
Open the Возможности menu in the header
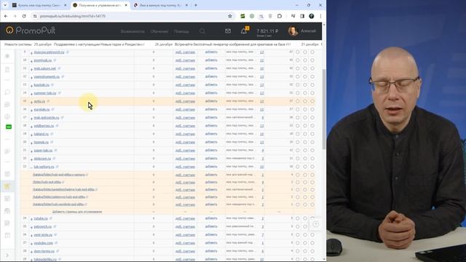point(133,31)
